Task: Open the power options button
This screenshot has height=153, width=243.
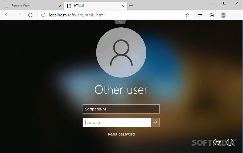Action: 230,142
